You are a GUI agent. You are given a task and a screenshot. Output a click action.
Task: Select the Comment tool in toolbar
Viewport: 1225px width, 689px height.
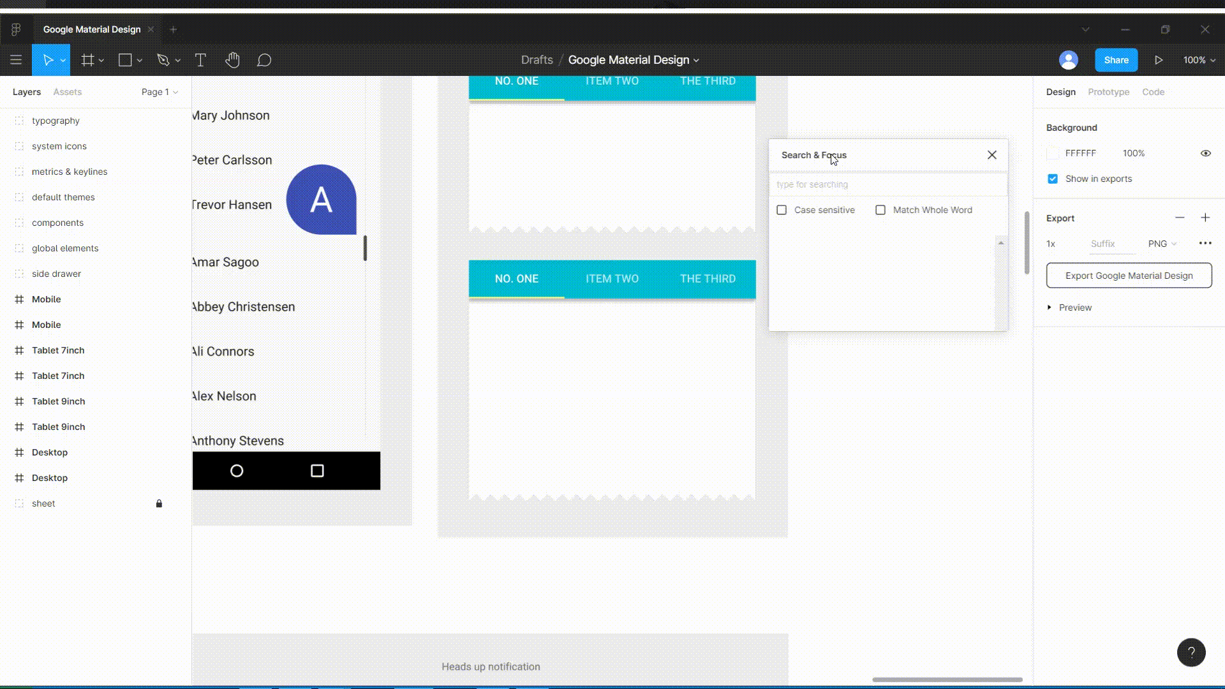[264, 60]
